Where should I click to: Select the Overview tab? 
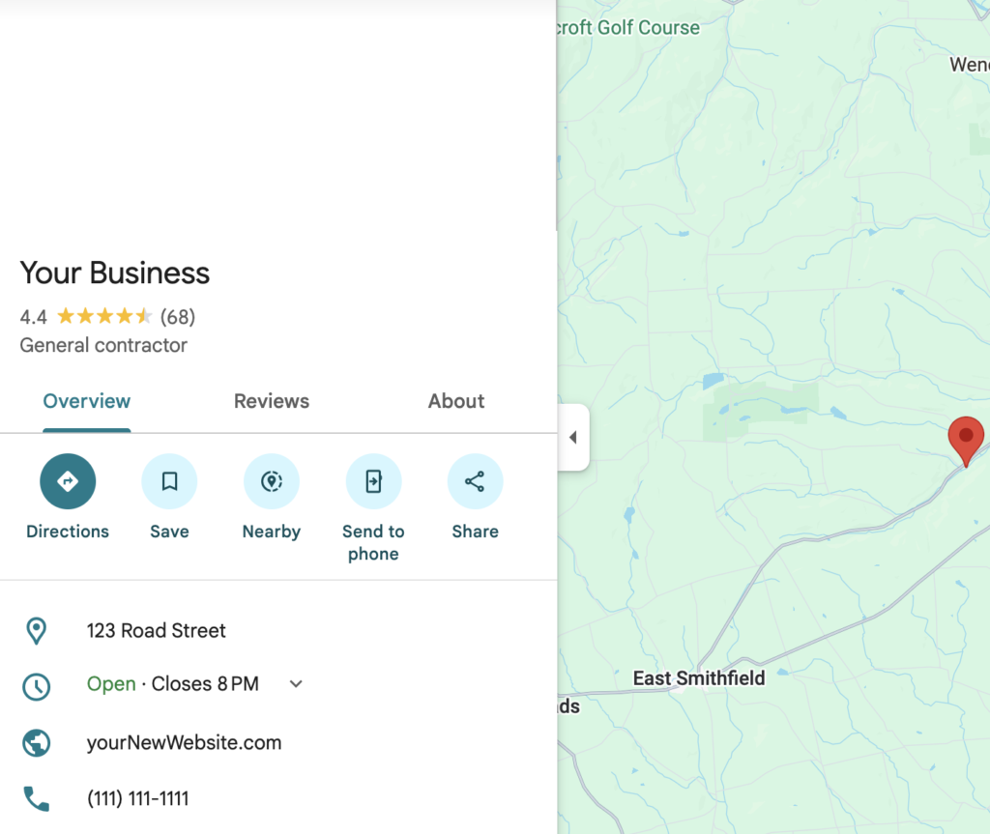coord(87,401)
